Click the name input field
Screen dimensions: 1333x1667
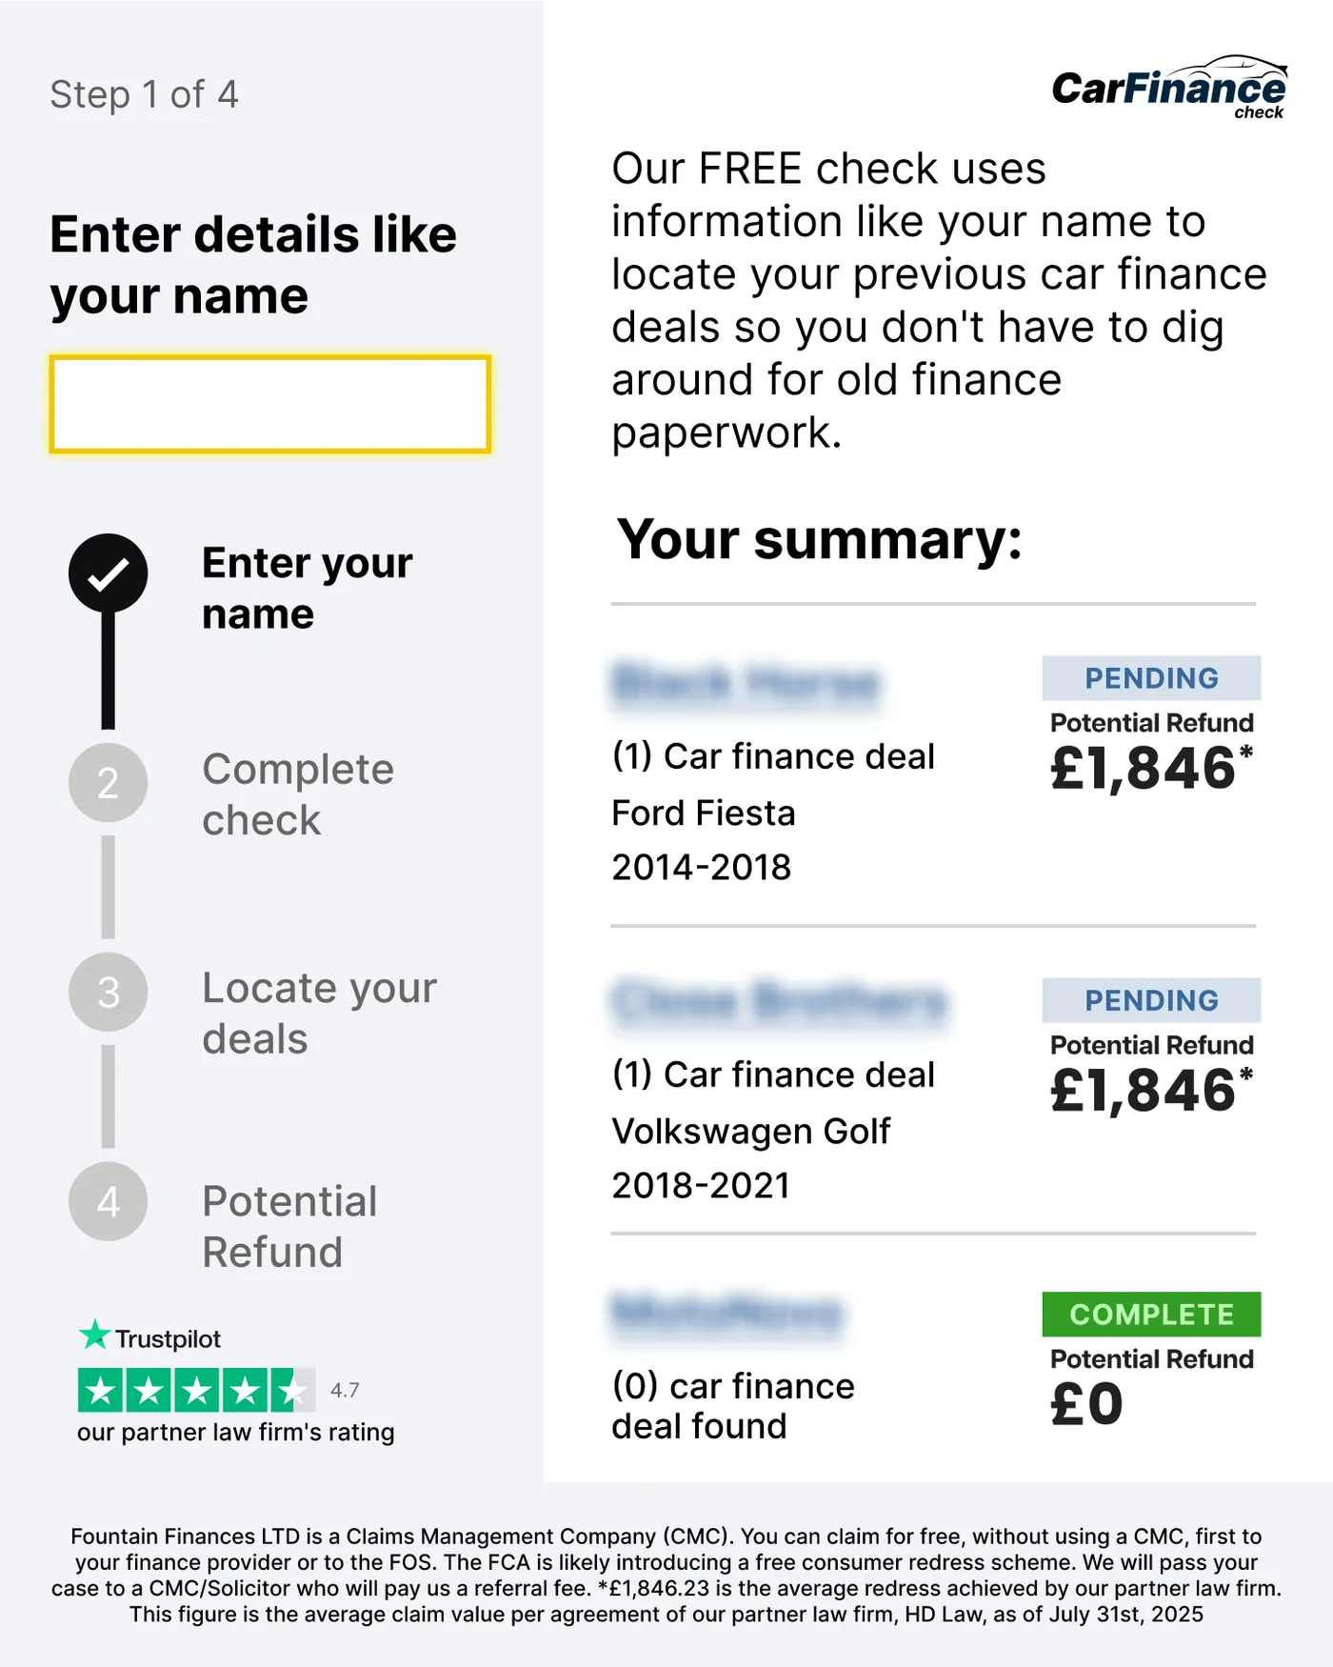click(x=270, y=404)
